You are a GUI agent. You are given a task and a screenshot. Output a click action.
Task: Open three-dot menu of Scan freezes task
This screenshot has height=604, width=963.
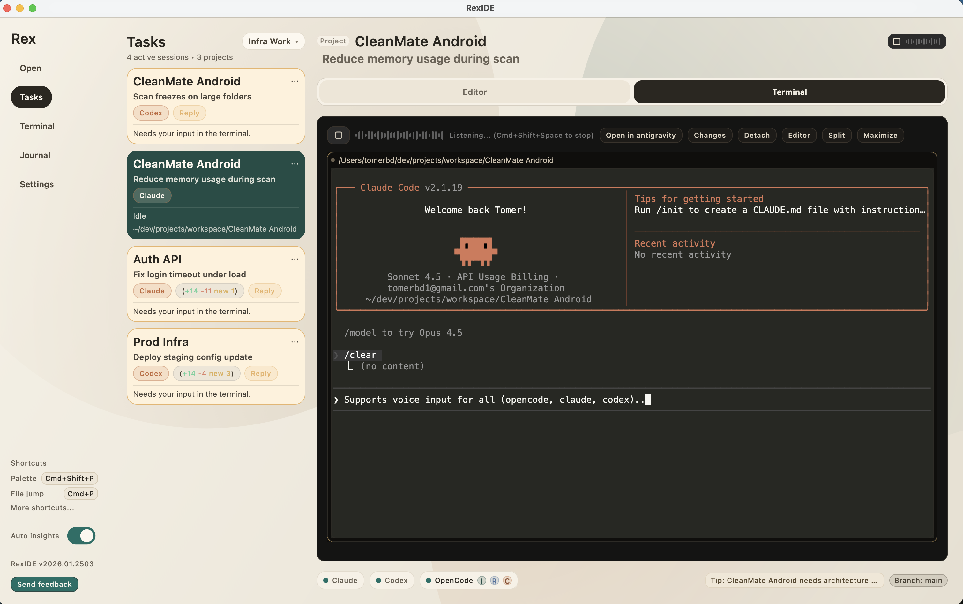(295, 82)
